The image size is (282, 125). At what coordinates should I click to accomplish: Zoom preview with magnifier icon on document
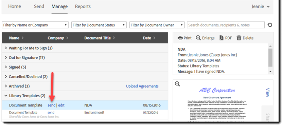(x=177, y=84)
